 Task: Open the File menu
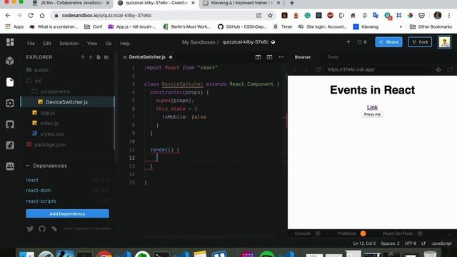point(31,44)
